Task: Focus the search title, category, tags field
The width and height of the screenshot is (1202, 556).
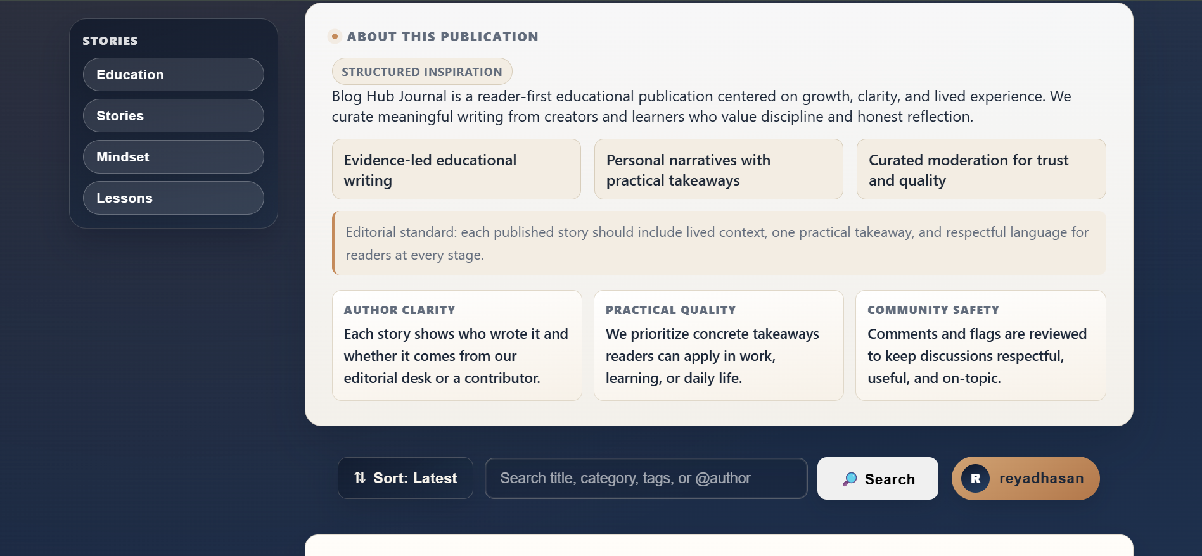Action: (645, 478)
